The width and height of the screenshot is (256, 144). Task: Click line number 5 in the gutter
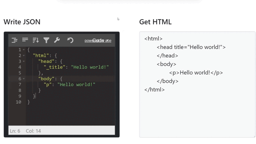click(x=20, y=73)
